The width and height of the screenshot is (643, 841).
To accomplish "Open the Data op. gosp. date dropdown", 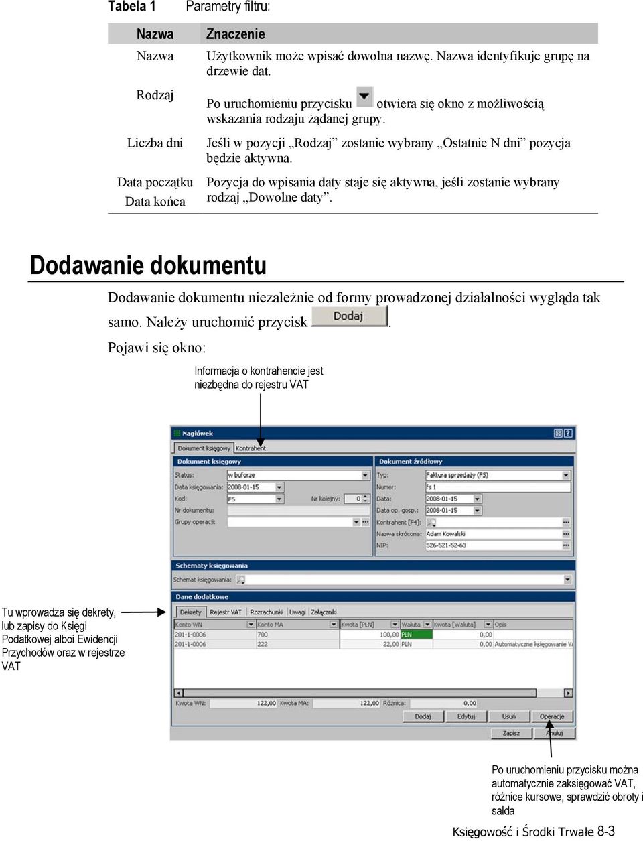I will point(477,511).
